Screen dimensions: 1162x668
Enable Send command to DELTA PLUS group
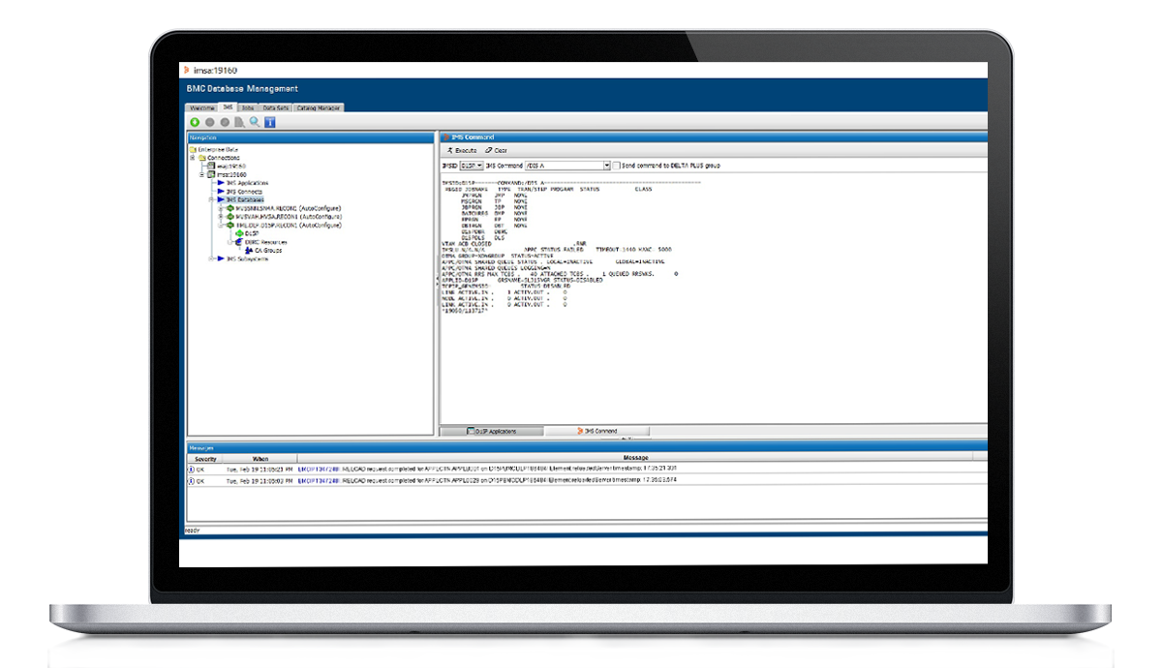click(x=617, y=166)
